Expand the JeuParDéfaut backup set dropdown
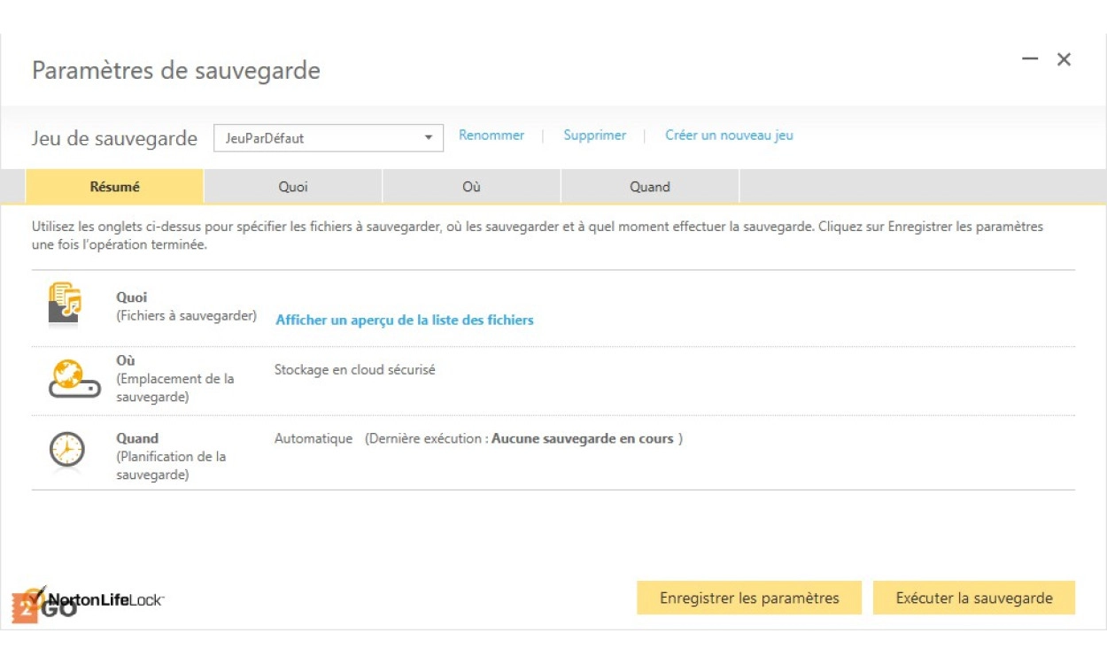The width and height of the screenshot is (1107, 664). [429, 138]
